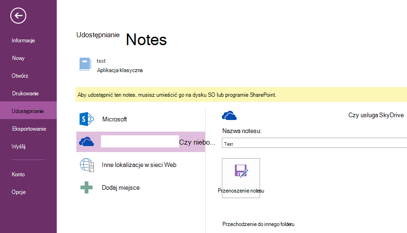This screenshot has height=233, width=407.
Task: Go to Drukowanie in the sidebar
Action: [26, 93]
